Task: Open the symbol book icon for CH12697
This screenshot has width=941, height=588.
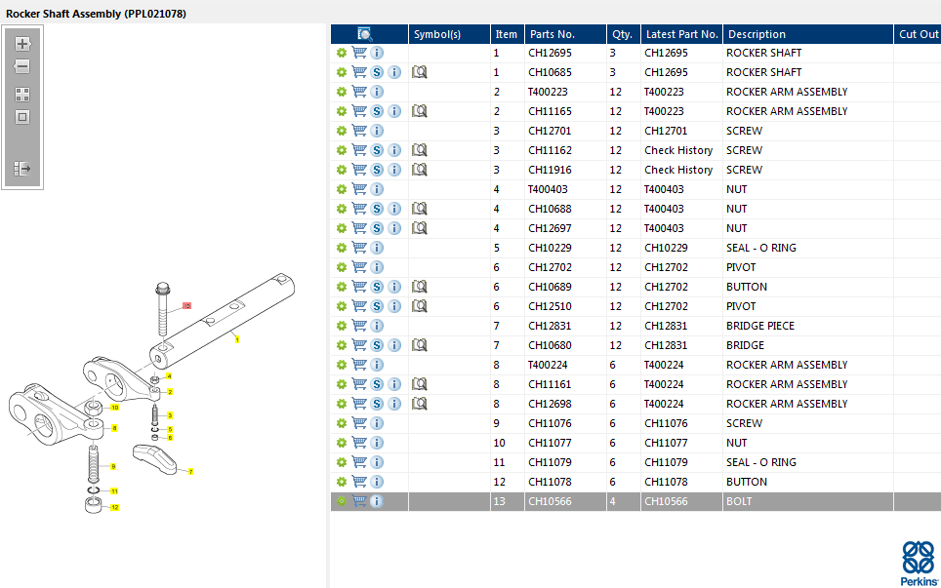Action: click(x=420, y=228)
